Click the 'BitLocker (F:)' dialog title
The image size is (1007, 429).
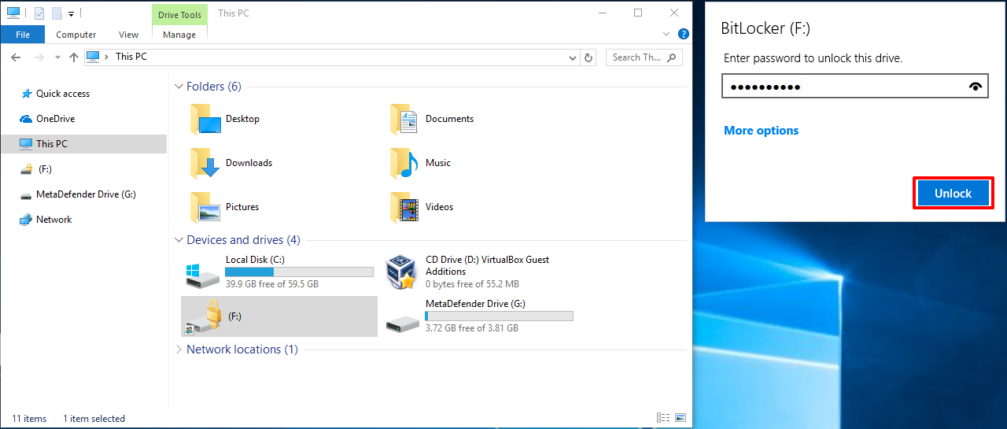(x=765, y=29)
